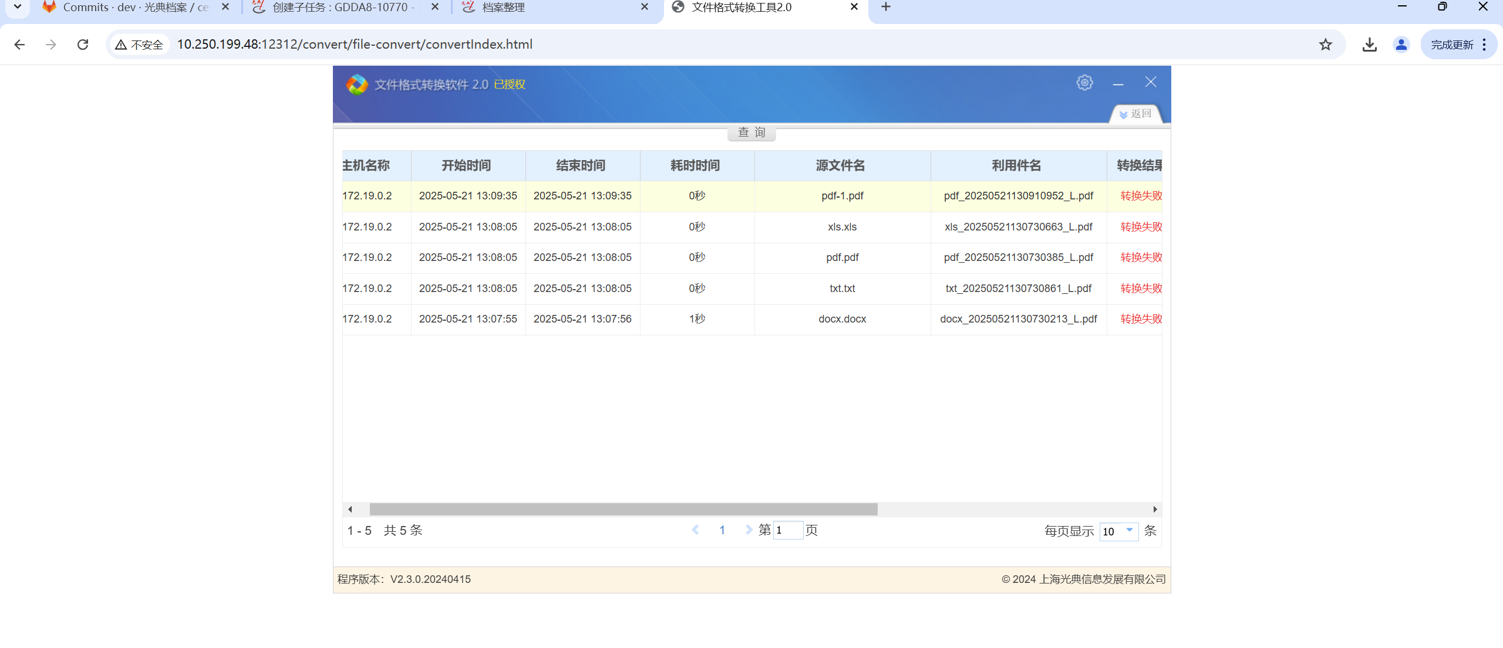Click docx_20250521130730213_L.pdf cell
The image size is (1503, 648).
point(1019,319)
